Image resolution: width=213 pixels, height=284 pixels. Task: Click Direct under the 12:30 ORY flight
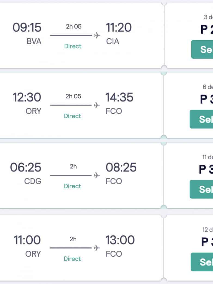coord(73,116)
